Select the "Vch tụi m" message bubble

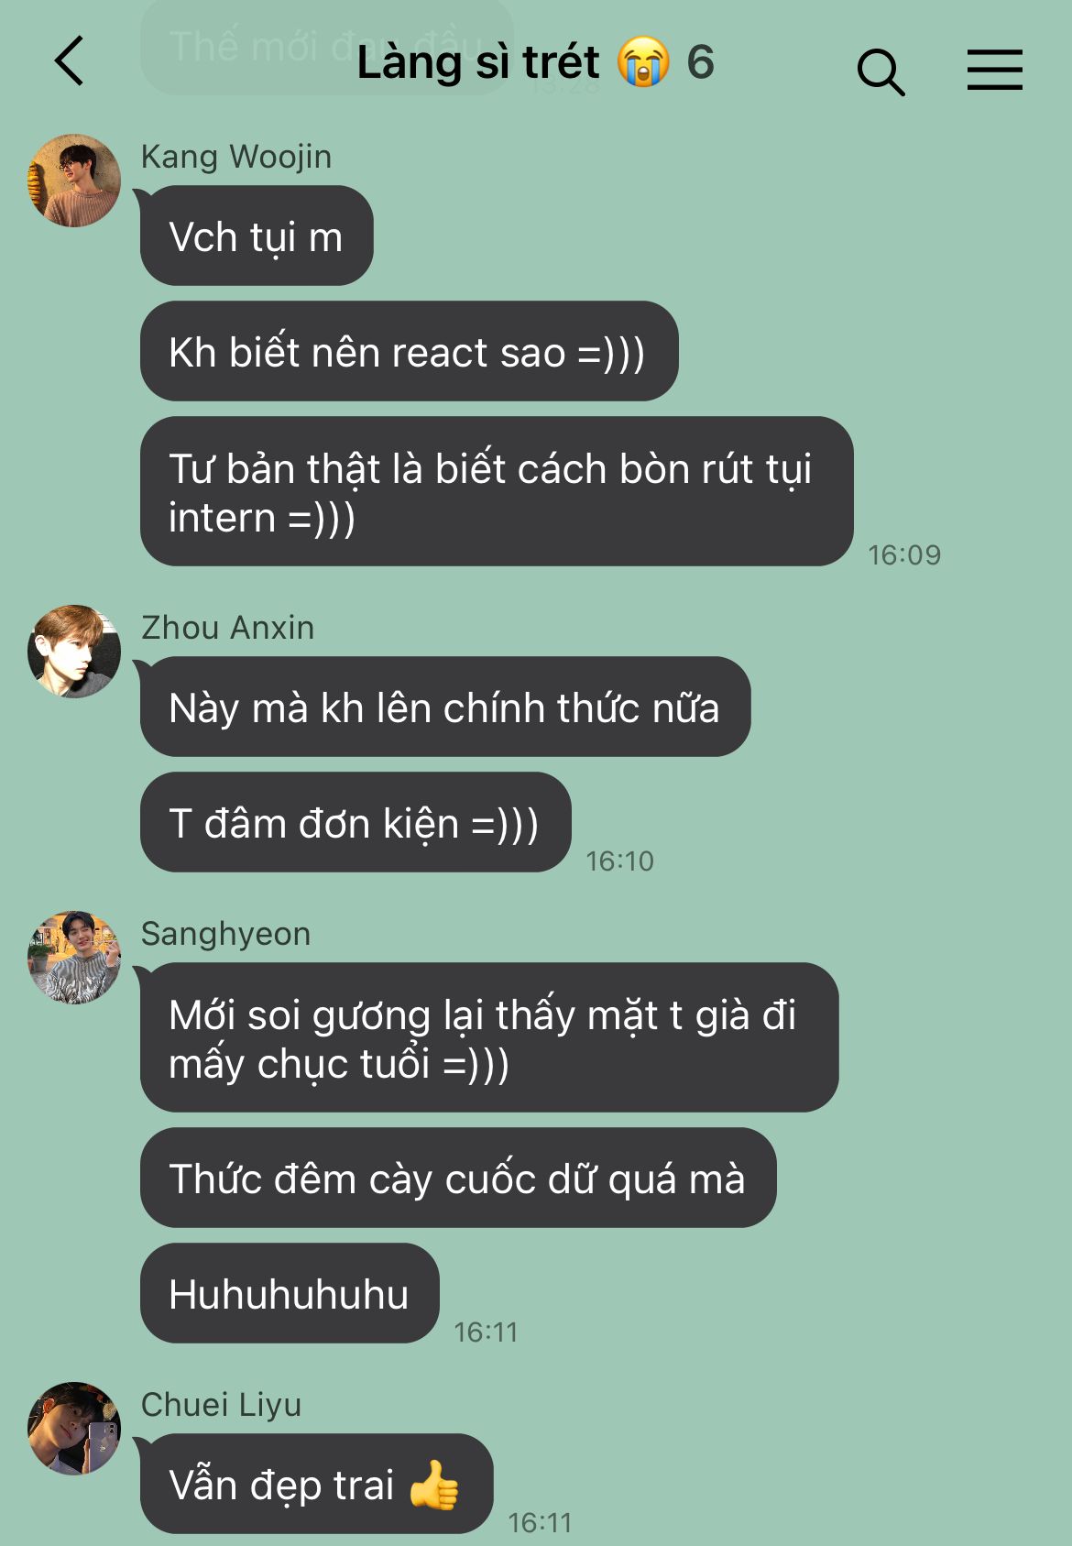click(x=257, y=236)
